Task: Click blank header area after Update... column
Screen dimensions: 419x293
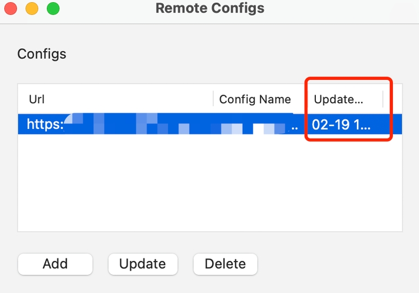Action: click(x=393, y=99)
